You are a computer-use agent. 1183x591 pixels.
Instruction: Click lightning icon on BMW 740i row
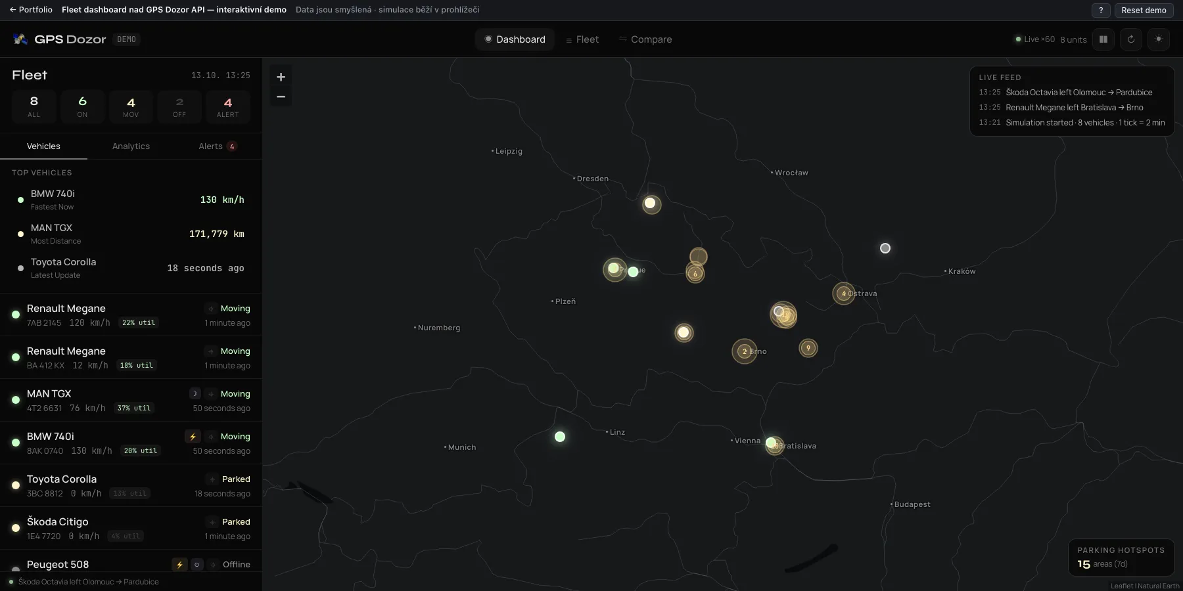(x=193, y=437)
